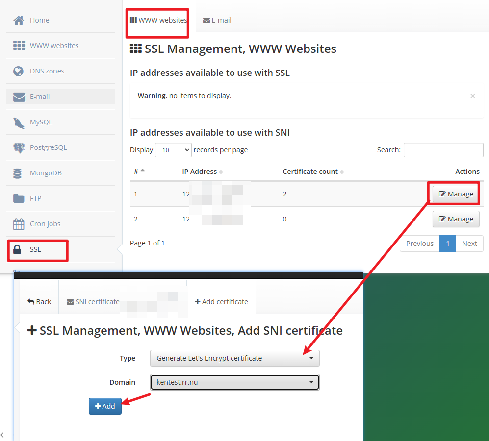Image resolution: width=489 pixels, height=441 pixels.
Task: Open PostgreSQL elephant icon in sidebar
Action: 19,147
